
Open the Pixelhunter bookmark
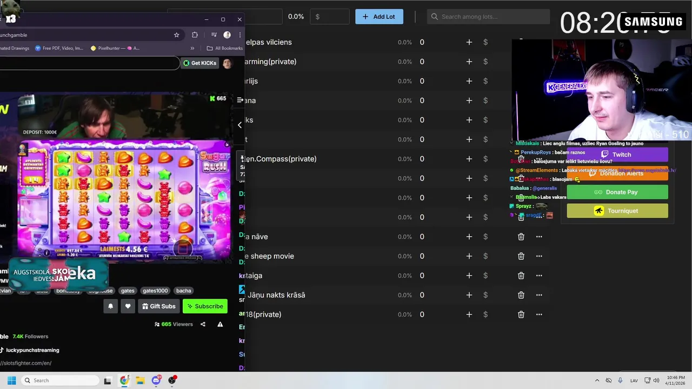tap(115, 48)
